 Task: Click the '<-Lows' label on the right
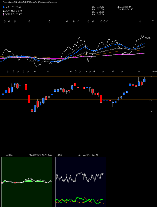tap(154, 71)
